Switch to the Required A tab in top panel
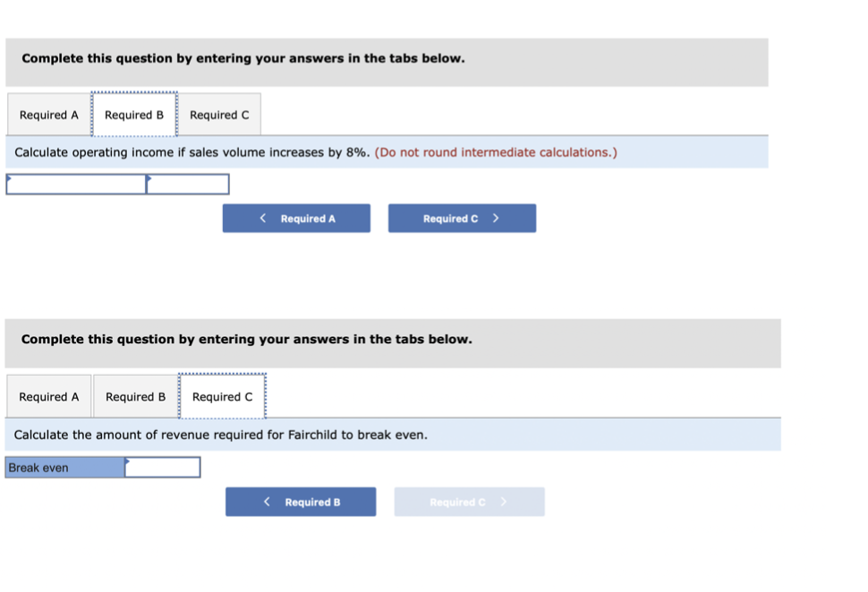The image size is (868, 592). tap(48, 114)
